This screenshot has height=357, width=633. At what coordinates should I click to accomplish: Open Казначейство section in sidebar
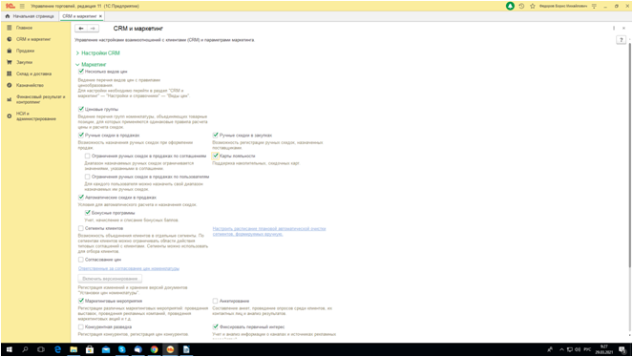(30, 85)
